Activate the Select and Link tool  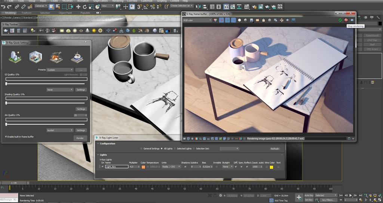click(17, 7)
